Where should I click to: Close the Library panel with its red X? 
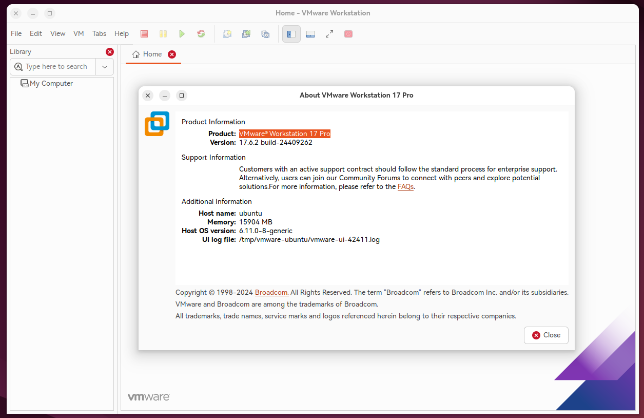[x=110, y=52]
